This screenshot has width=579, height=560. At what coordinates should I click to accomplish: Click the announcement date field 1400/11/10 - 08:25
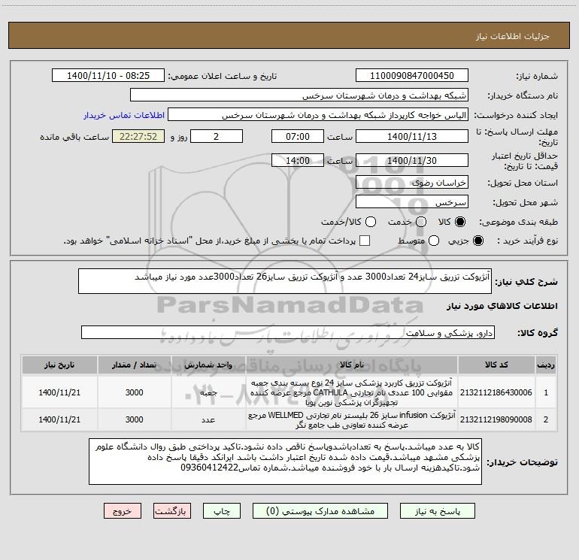click(108, 76)
